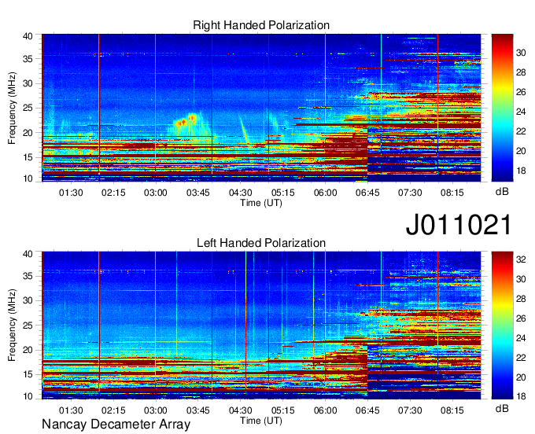Click the 10 MHz frequency tick of the Left Handed plot
This screenshot has width=535, height=434.
point(28,396)
